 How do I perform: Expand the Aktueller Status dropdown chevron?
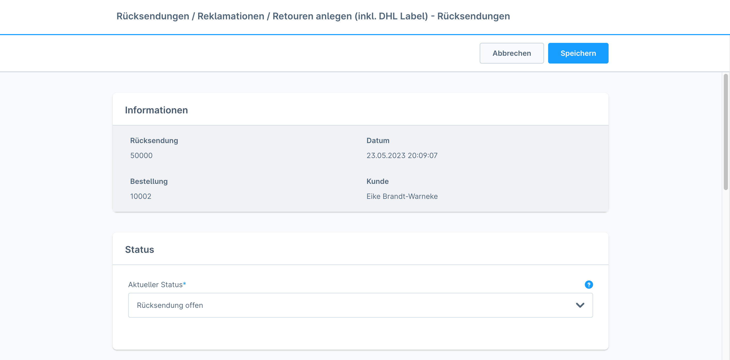[580, 305]
